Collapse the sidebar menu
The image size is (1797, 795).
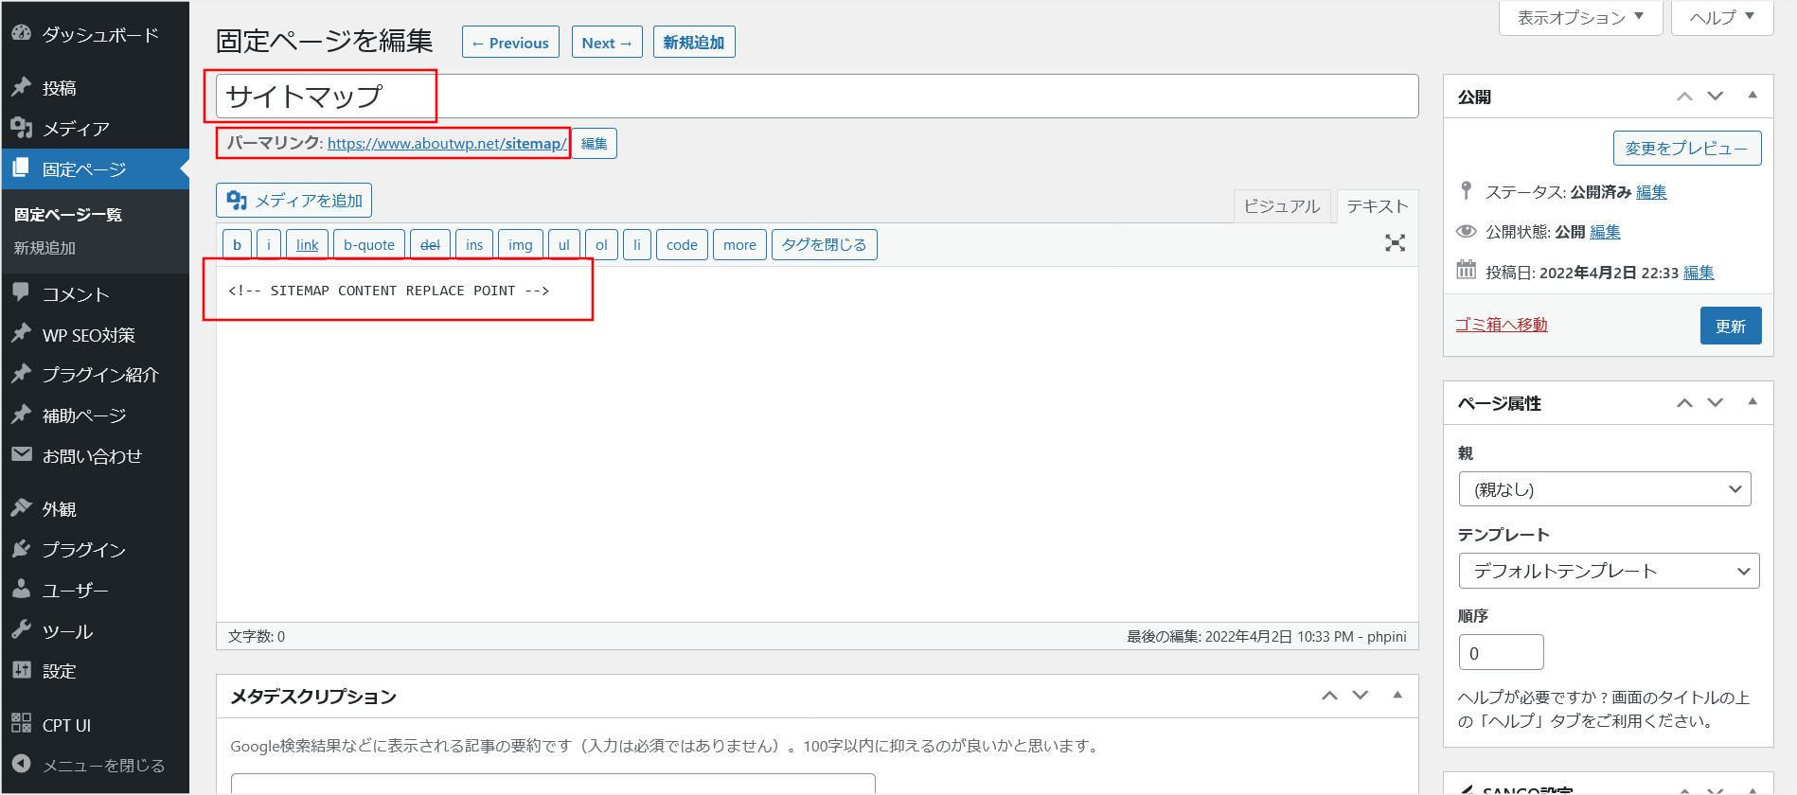(x=102, y=765)
